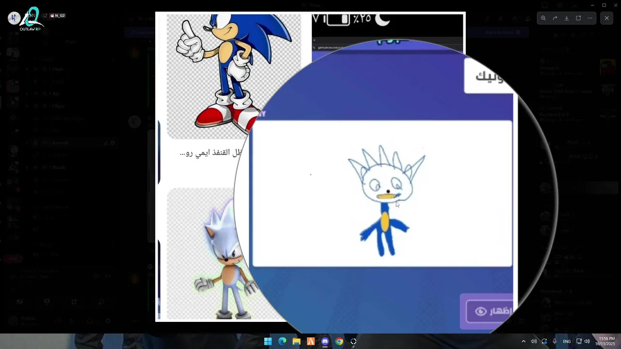Viewport: 621px width, 349px height.
Task: Open the three-dots more options menu
Action: 590,18
